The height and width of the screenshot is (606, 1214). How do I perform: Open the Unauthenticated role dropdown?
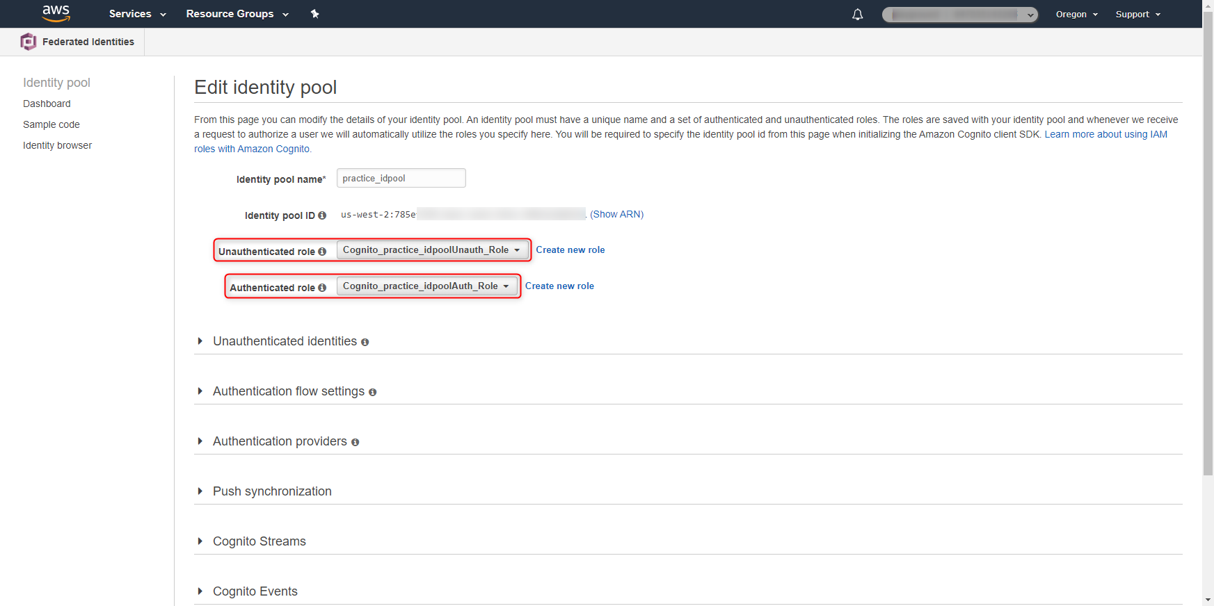(431, 250)
